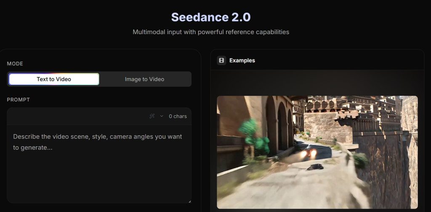Screen dimensions: 431x212
Task: Click the Multimodal input subtitle text
Action: 211,32
